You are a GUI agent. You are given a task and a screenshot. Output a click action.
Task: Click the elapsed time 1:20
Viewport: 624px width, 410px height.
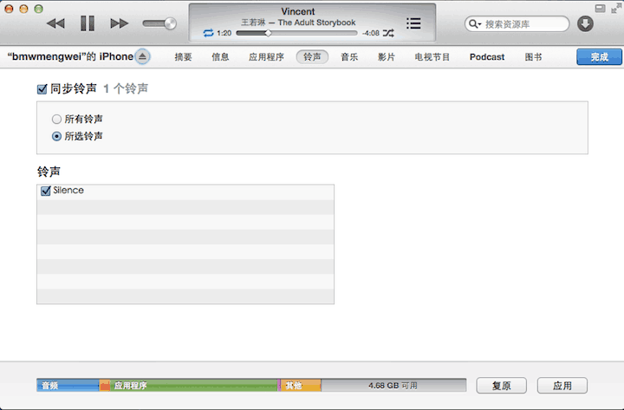(224, 33)
